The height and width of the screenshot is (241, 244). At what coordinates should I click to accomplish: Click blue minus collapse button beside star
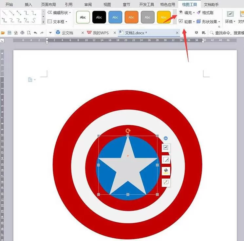(166, 138)
